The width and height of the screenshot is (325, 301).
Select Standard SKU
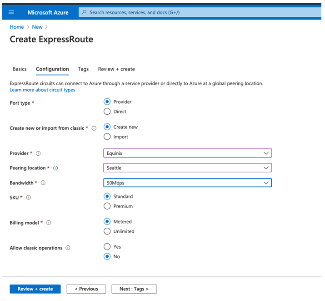pos(107,196)
